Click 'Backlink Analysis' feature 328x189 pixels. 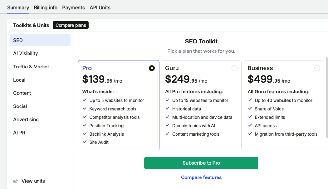tap(106, 134)
